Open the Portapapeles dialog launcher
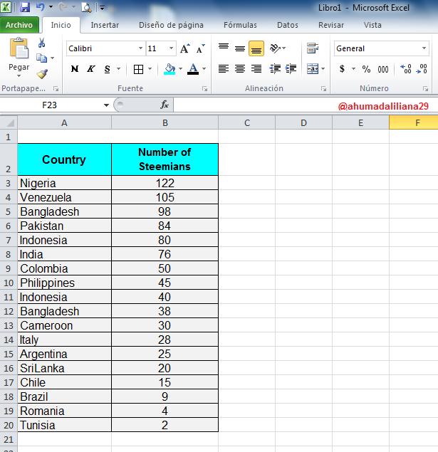Viewport: 438px width, 452px height. (x=56, y=89)
